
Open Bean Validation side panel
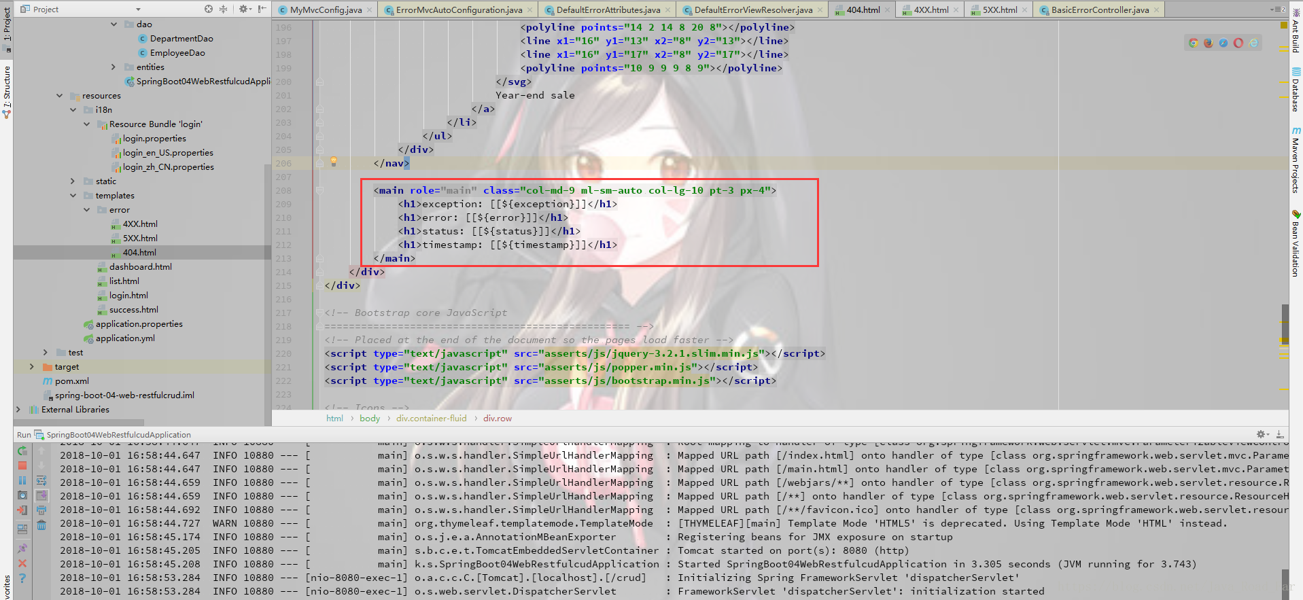pyautogui.click(x=1296, y=243)
